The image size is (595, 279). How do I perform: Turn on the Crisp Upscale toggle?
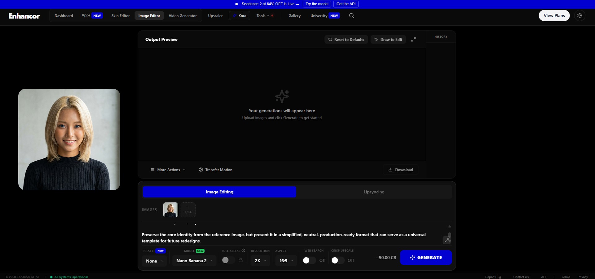click(338, 260)
